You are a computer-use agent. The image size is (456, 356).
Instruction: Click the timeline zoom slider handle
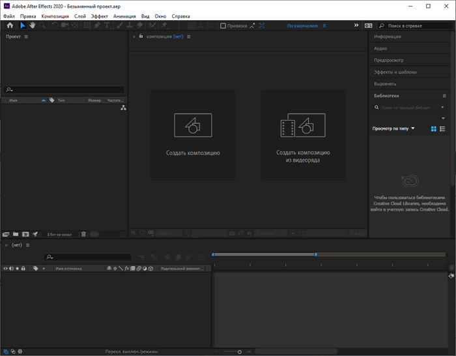pyautogui.click(x=239, y=352)
